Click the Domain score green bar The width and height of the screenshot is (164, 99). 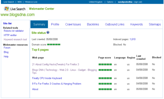coord(54,44)
